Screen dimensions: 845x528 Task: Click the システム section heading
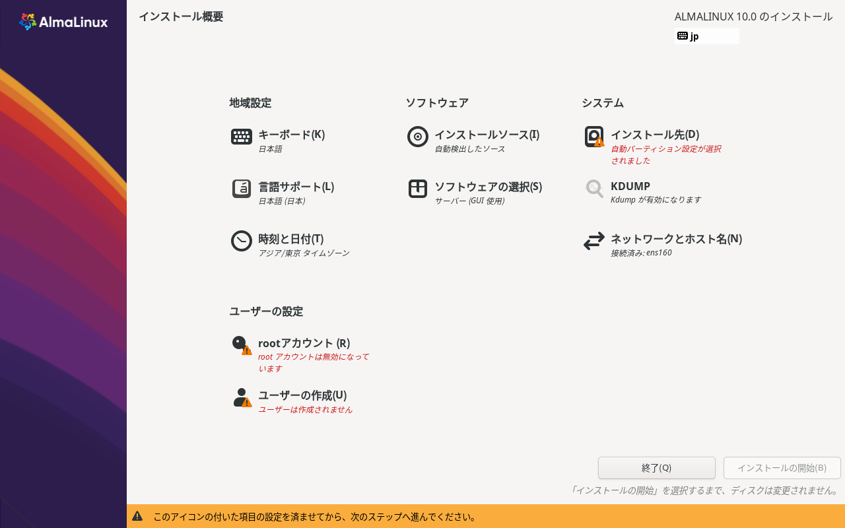[603, 103]
